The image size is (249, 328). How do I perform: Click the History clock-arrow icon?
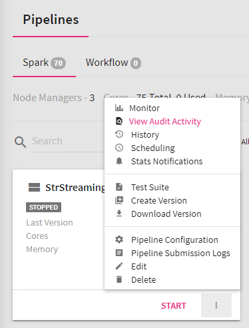tap(119, 134)
